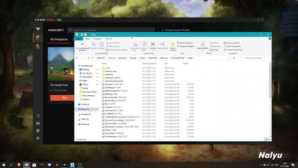Click Auswahl umkehren
Viewport: 298px width, 168px height.
233,50
